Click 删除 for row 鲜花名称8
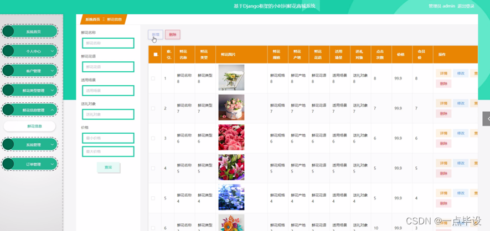Image resolution: width=490 pixels, height=231 pixels. click(x=443, y=83)
